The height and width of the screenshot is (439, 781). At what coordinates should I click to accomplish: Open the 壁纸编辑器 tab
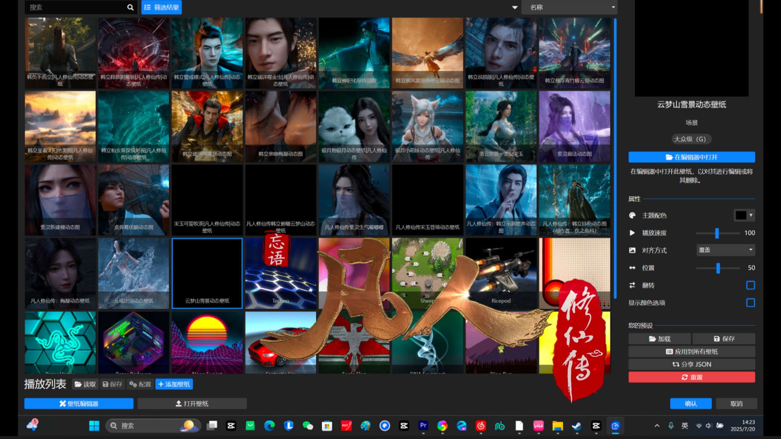point(79,404)
